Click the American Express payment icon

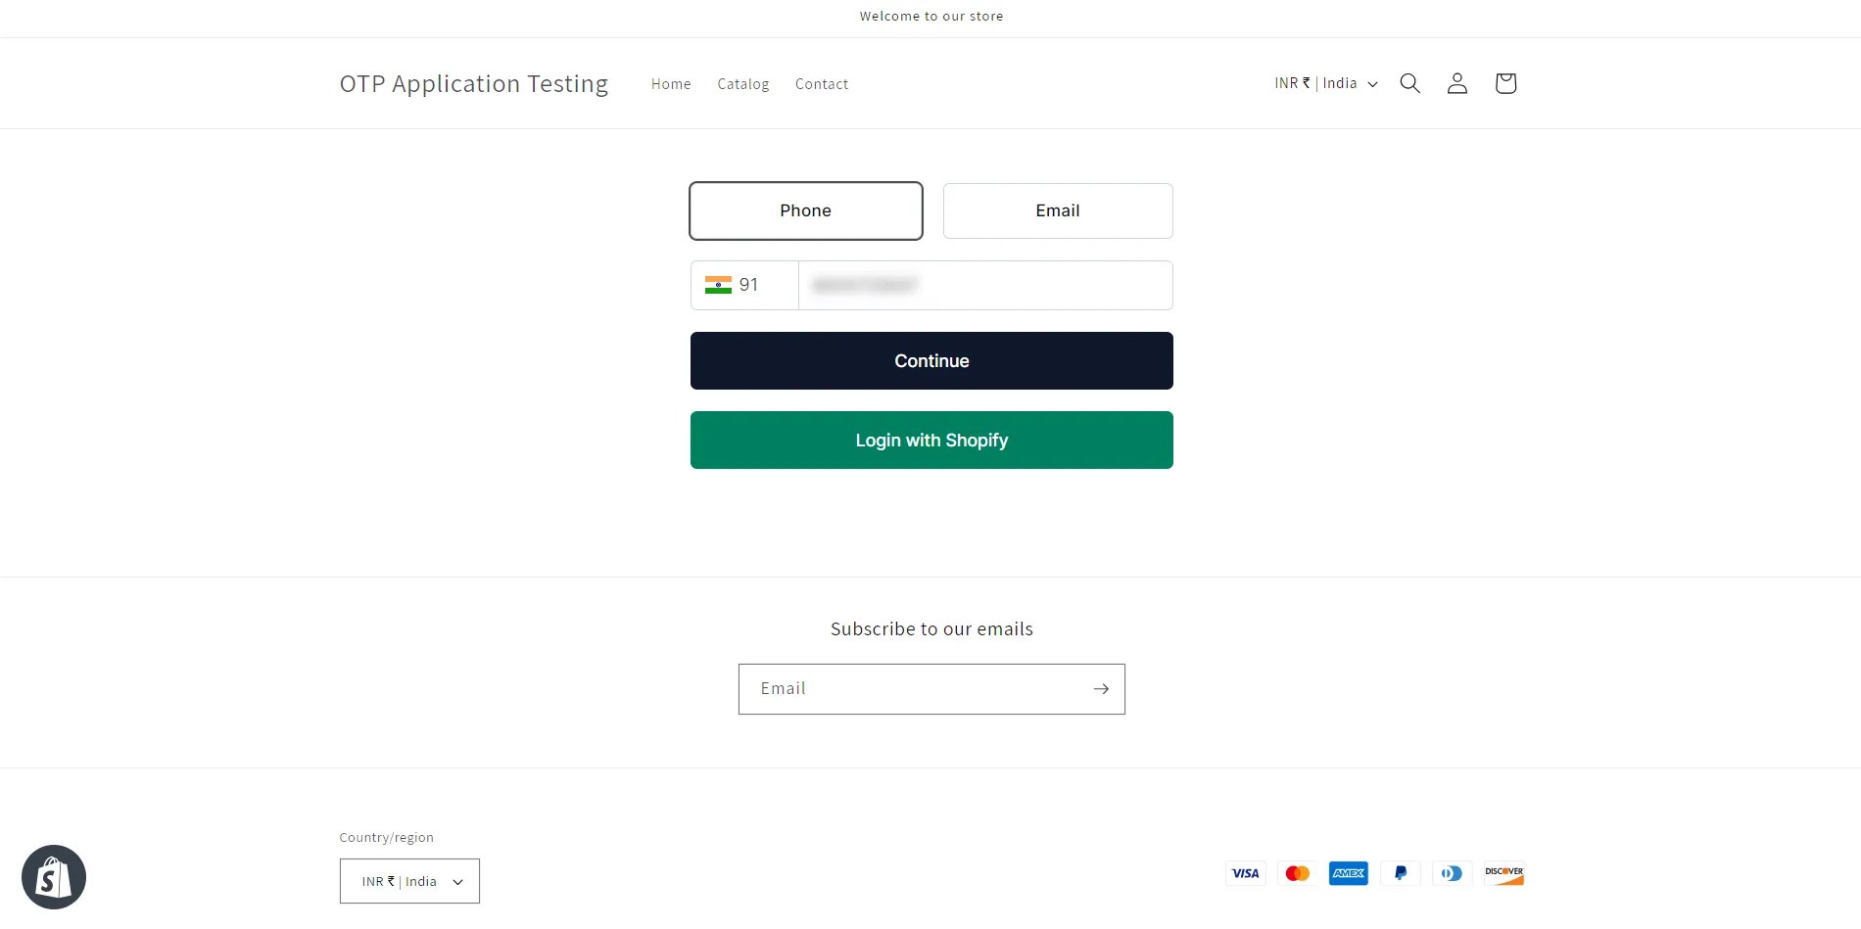[1348, 873]
